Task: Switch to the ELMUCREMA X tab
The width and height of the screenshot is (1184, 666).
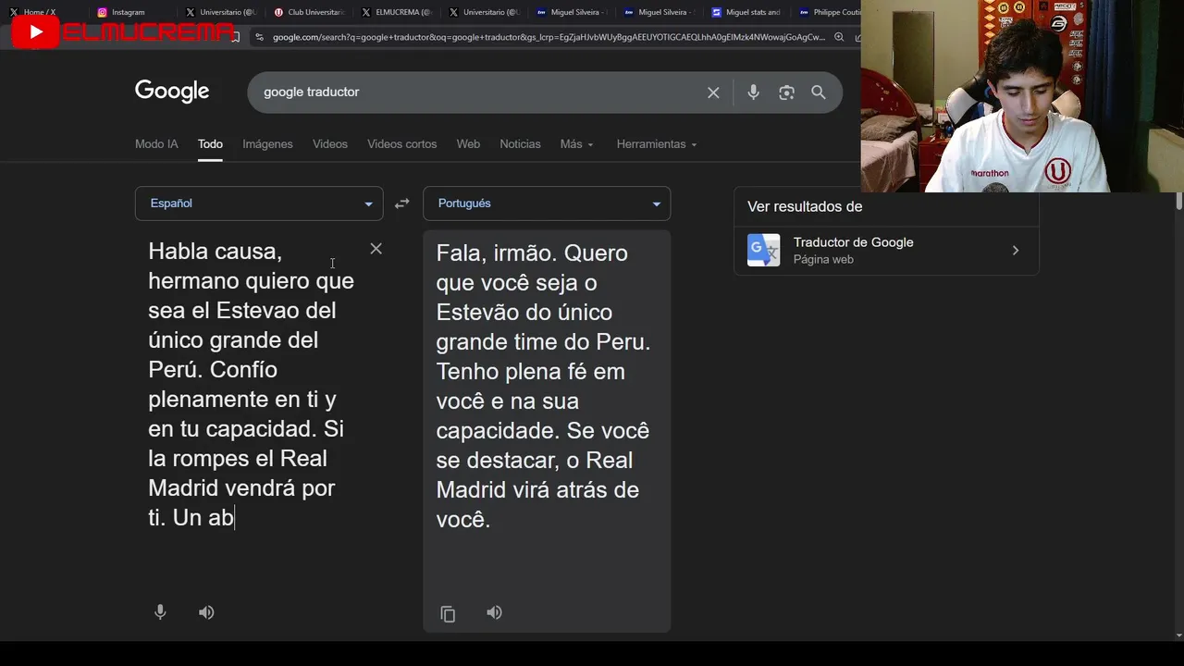Action: point(398,12)
